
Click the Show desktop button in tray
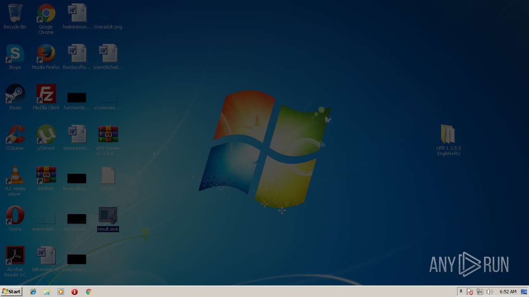pyautogui.click(x=524, y=292)
